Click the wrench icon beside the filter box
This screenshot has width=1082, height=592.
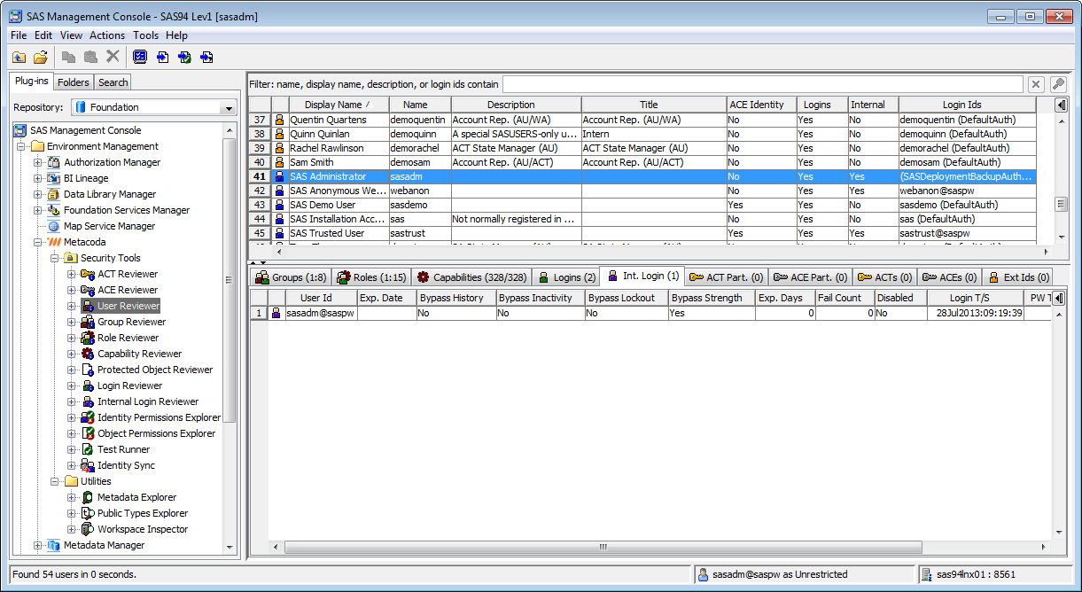click(1058, 84)
